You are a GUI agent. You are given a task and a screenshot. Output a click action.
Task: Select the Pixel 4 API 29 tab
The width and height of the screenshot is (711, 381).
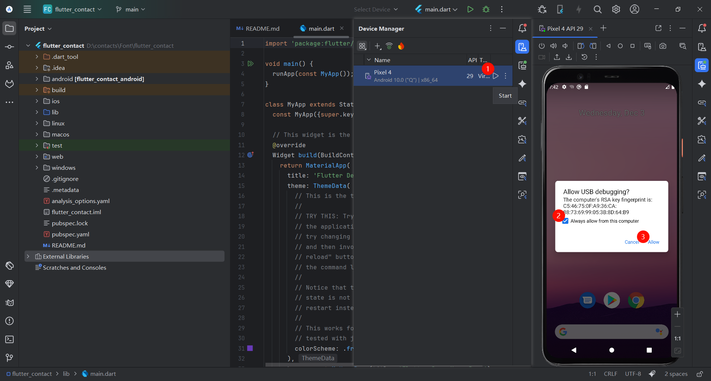point(564,28)
